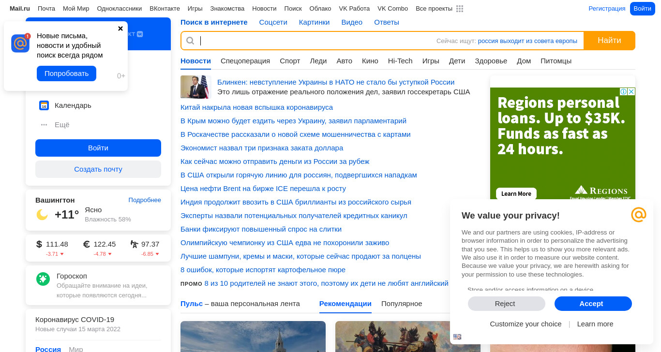Image resolution: width=661 pixels, height=352 pixels.
Task: Close the new mail promo popup
Action: click(x=120, y=29)
